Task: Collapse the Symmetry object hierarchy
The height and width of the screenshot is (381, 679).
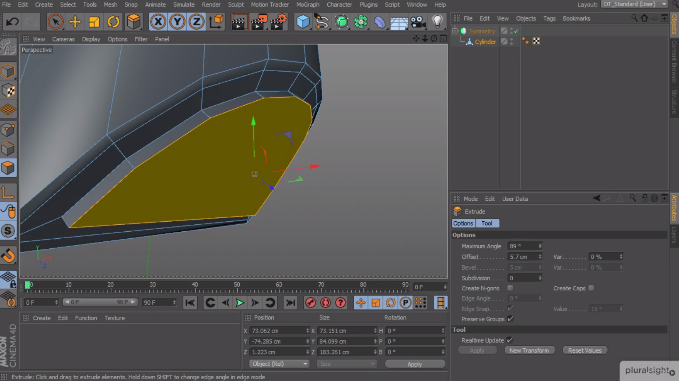Action: 455,31
